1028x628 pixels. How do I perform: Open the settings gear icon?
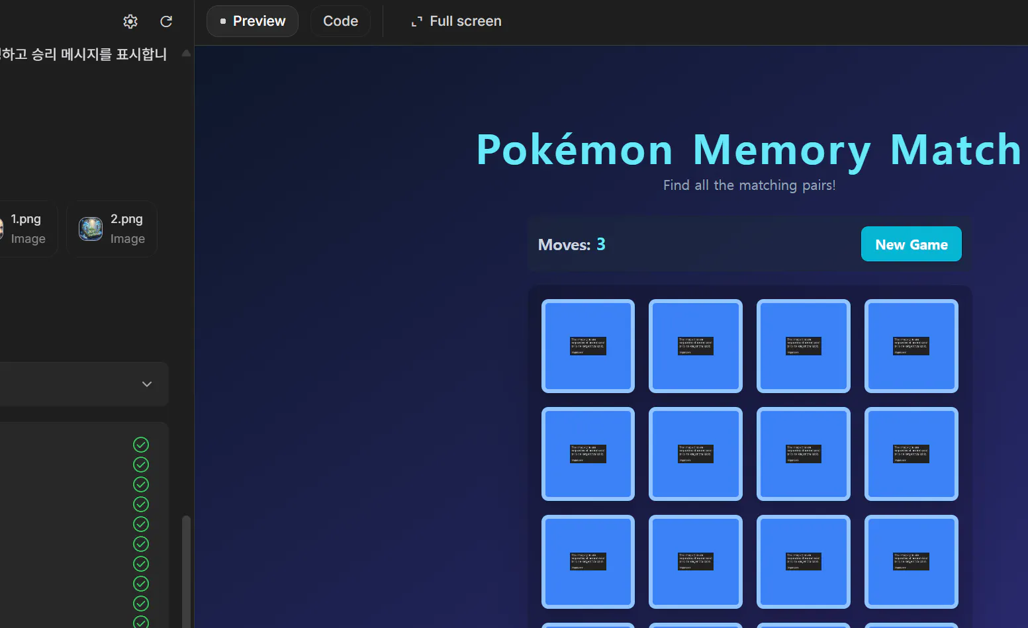(x=130, y=22)
